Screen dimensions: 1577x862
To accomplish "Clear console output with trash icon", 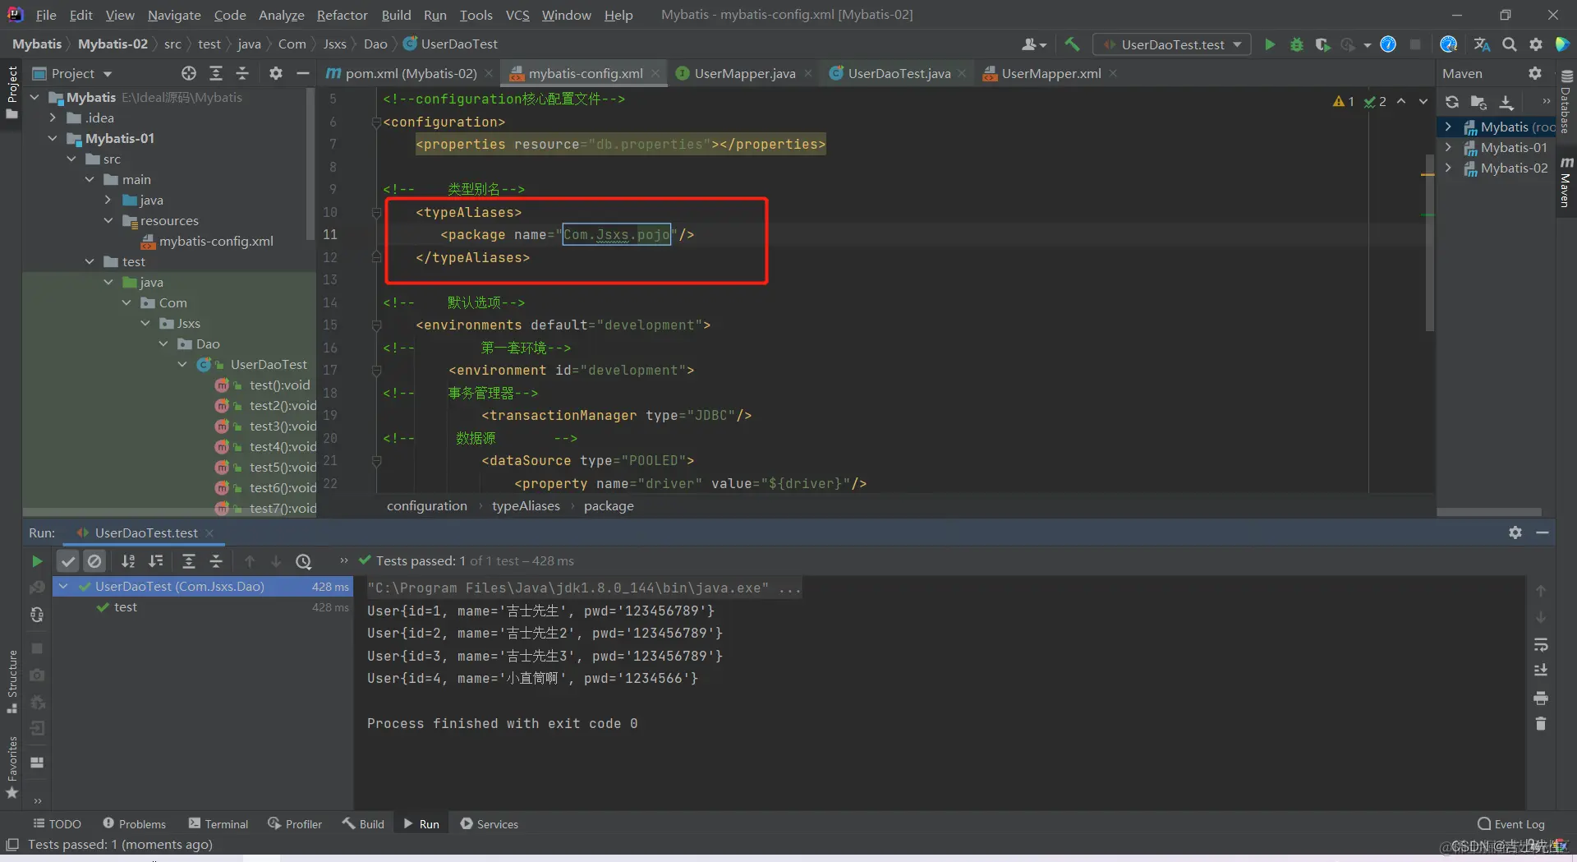I will [1541, 724].
